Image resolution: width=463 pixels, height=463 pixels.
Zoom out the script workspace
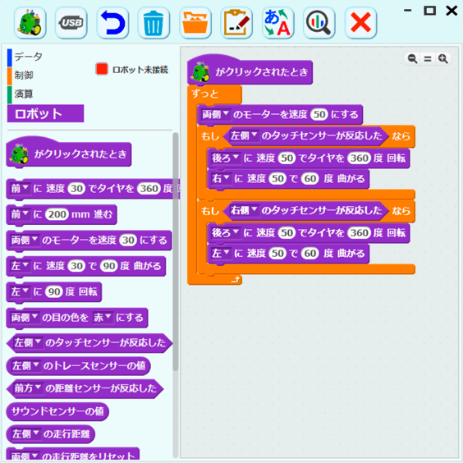(412, 59)
